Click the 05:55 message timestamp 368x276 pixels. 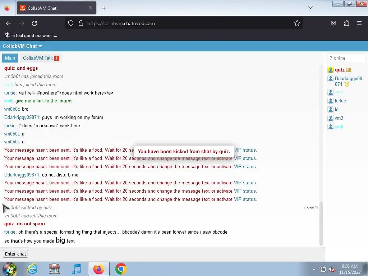[x=309, y=208]
